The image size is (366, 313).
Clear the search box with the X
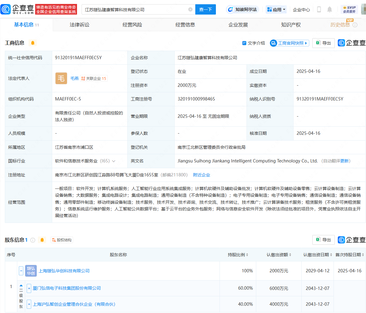[x=190, y=9]
